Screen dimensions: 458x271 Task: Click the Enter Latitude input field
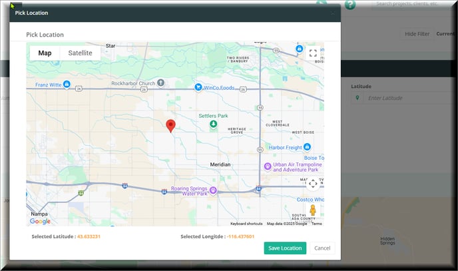pos(406,98)
